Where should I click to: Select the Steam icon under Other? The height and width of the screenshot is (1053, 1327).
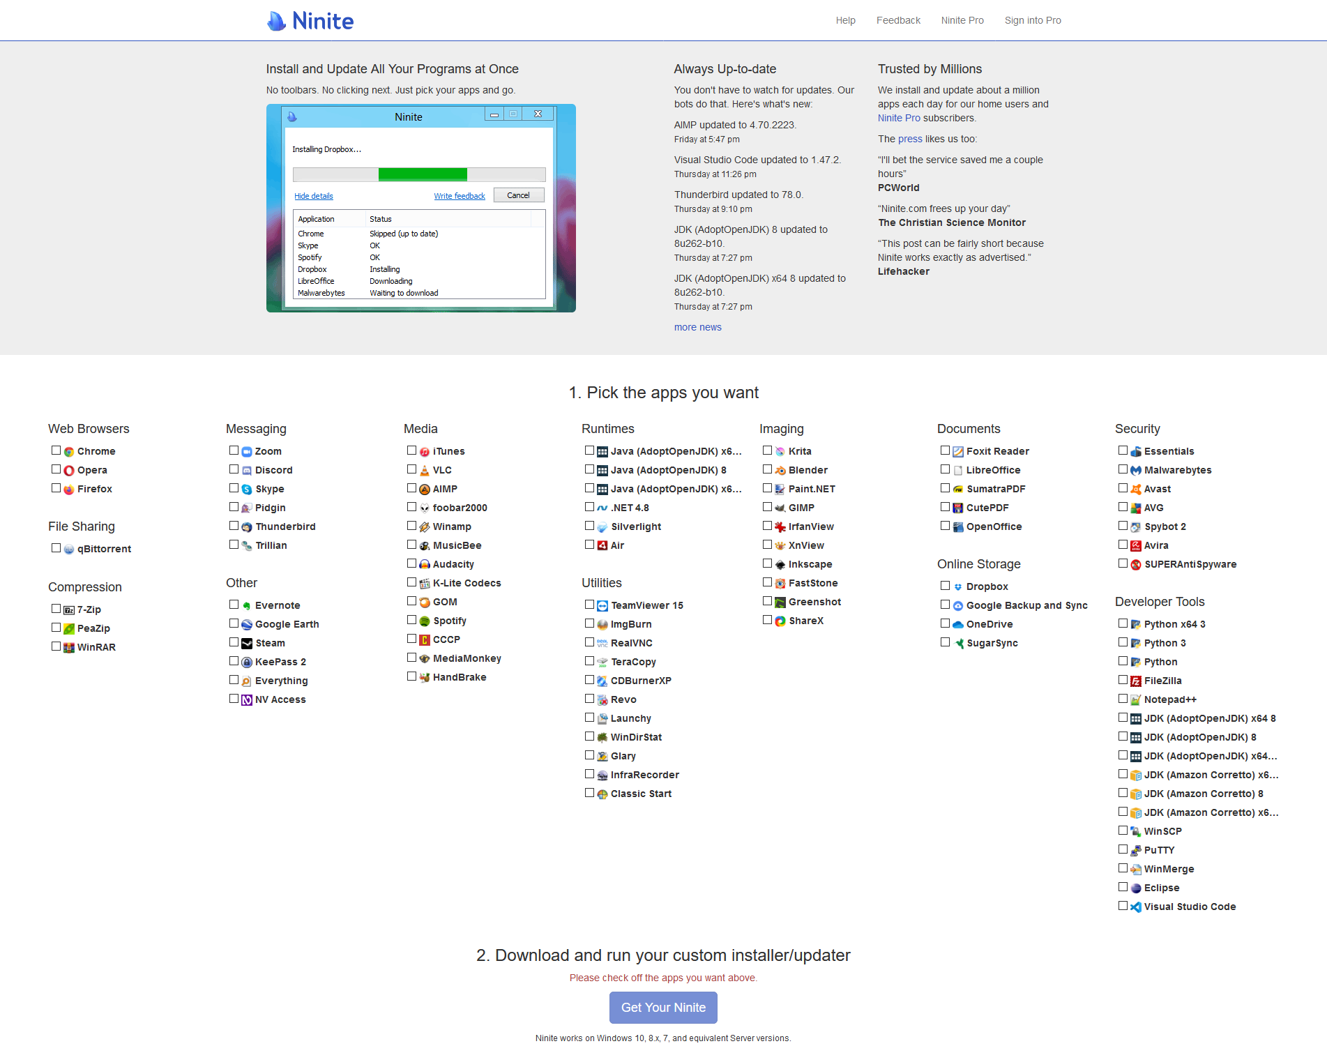coord(246,642)
